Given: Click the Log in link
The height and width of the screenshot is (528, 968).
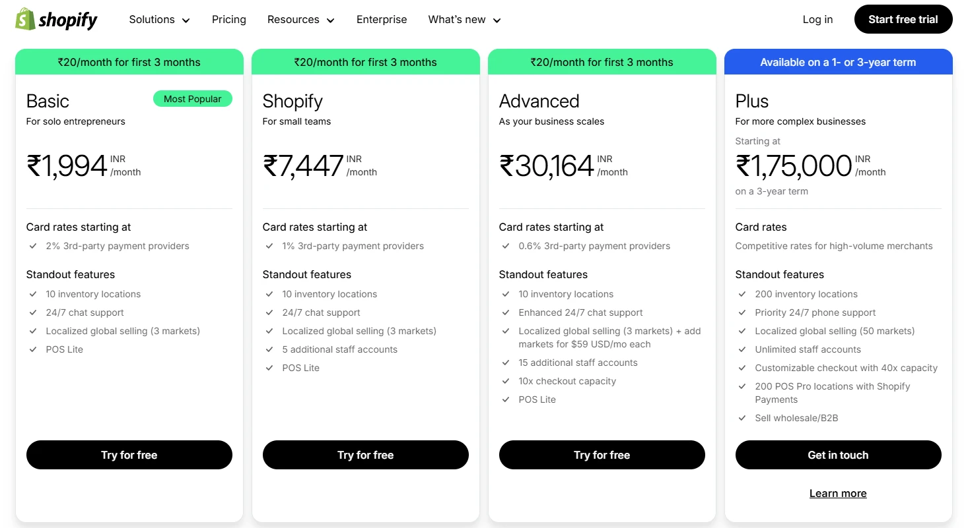Looking at the screenshot, I should [x=817, y=20].
